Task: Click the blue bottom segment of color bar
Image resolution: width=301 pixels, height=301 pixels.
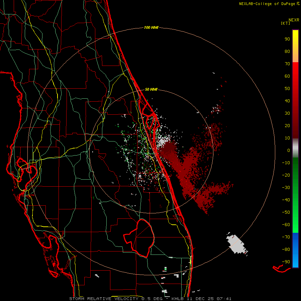Action: 295,250
